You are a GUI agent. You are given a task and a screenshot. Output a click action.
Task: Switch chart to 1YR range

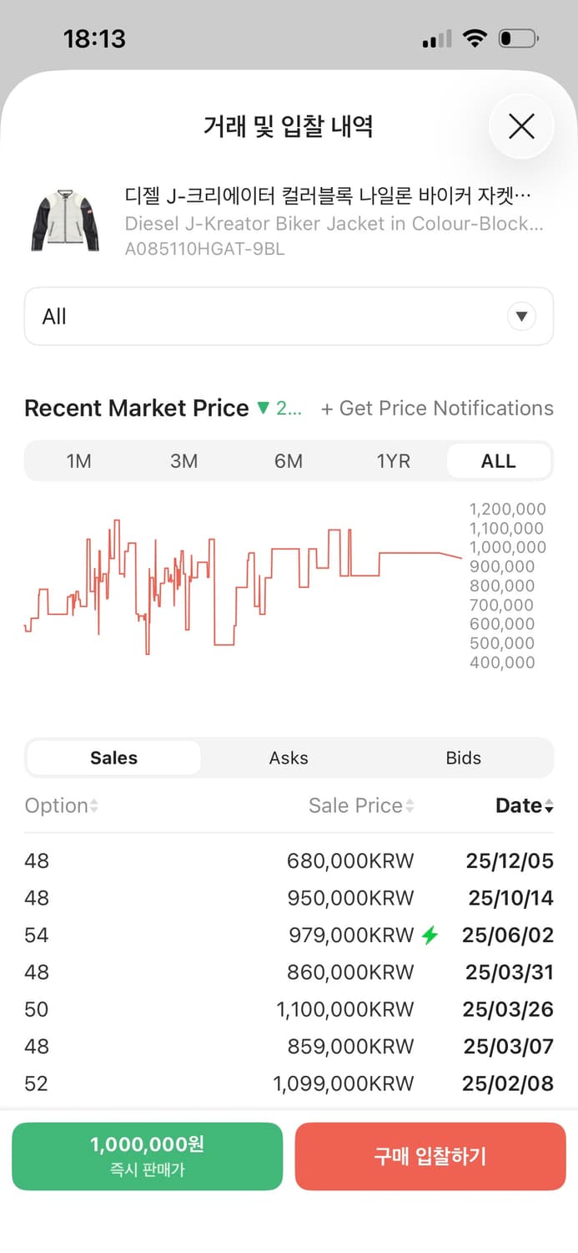tap(394, 461)
